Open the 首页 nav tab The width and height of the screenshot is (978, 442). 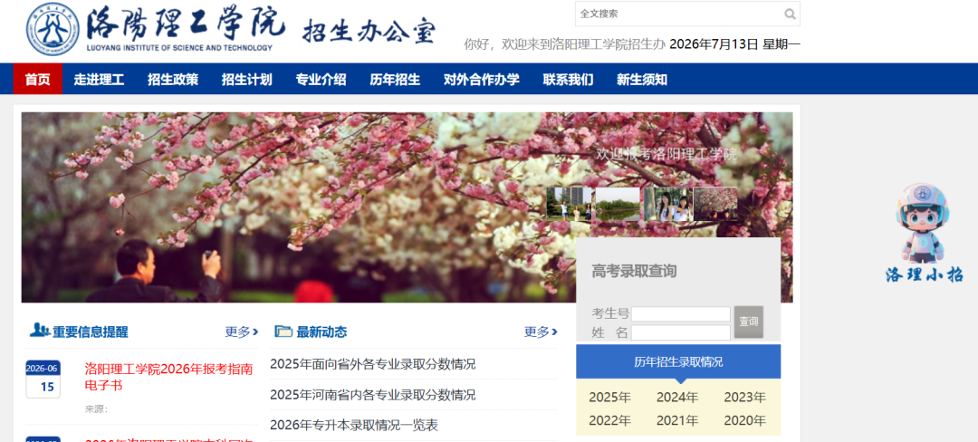pyautogui.click(x=37, y=79)
